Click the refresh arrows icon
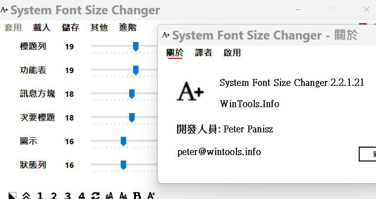This screenshot has height=199, width=376. (x=95, y=196)
